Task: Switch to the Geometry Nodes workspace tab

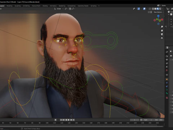Action: [83, 6]
